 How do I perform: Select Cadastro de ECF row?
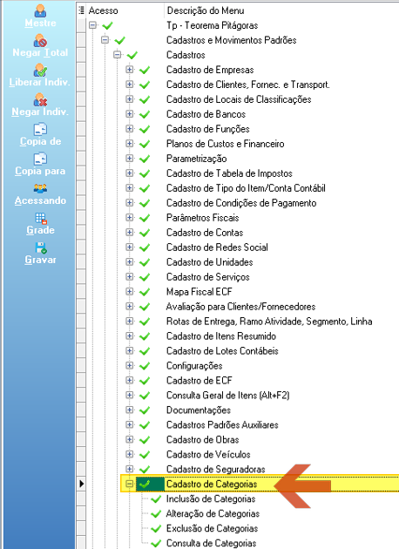[199, 381]
